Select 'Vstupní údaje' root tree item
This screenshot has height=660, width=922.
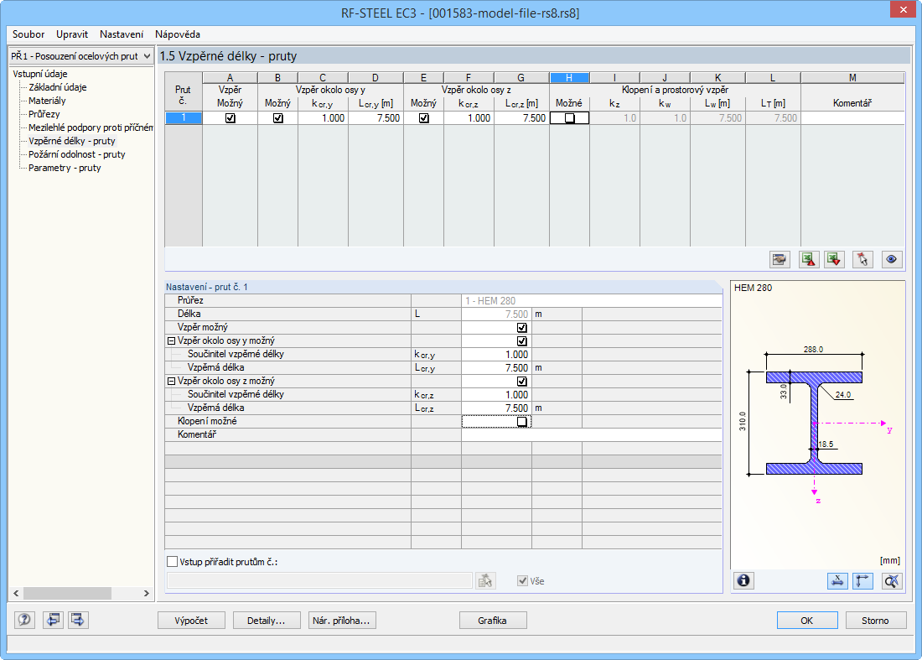point(40,74)
